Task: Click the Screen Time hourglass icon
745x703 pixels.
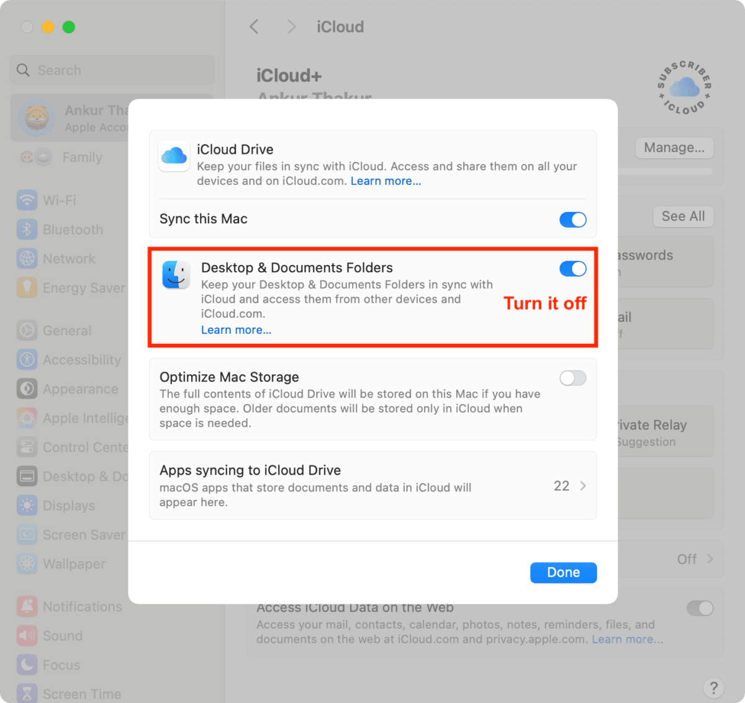Action: point(27,694)
